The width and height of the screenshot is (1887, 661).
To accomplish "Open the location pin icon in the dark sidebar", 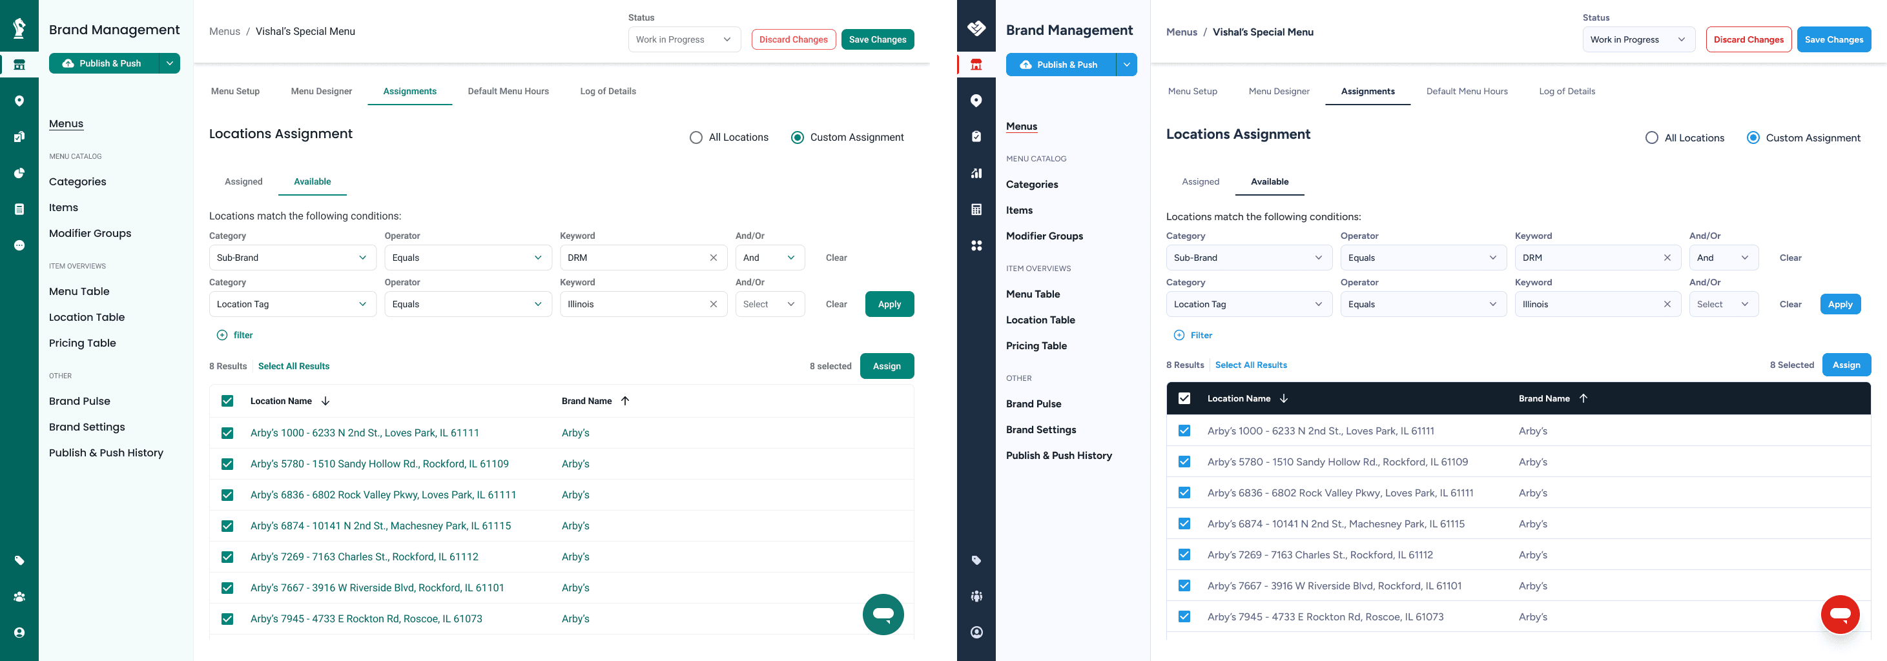I will pos(976,101).
